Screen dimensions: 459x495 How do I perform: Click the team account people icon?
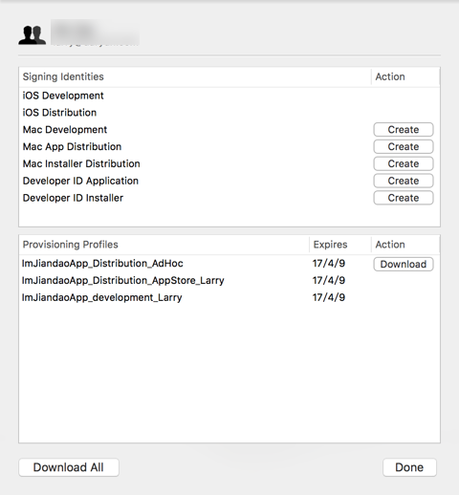pos(32,35)
